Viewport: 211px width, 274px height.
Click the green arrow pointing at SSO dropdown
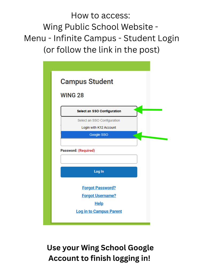tap(148, 110)
